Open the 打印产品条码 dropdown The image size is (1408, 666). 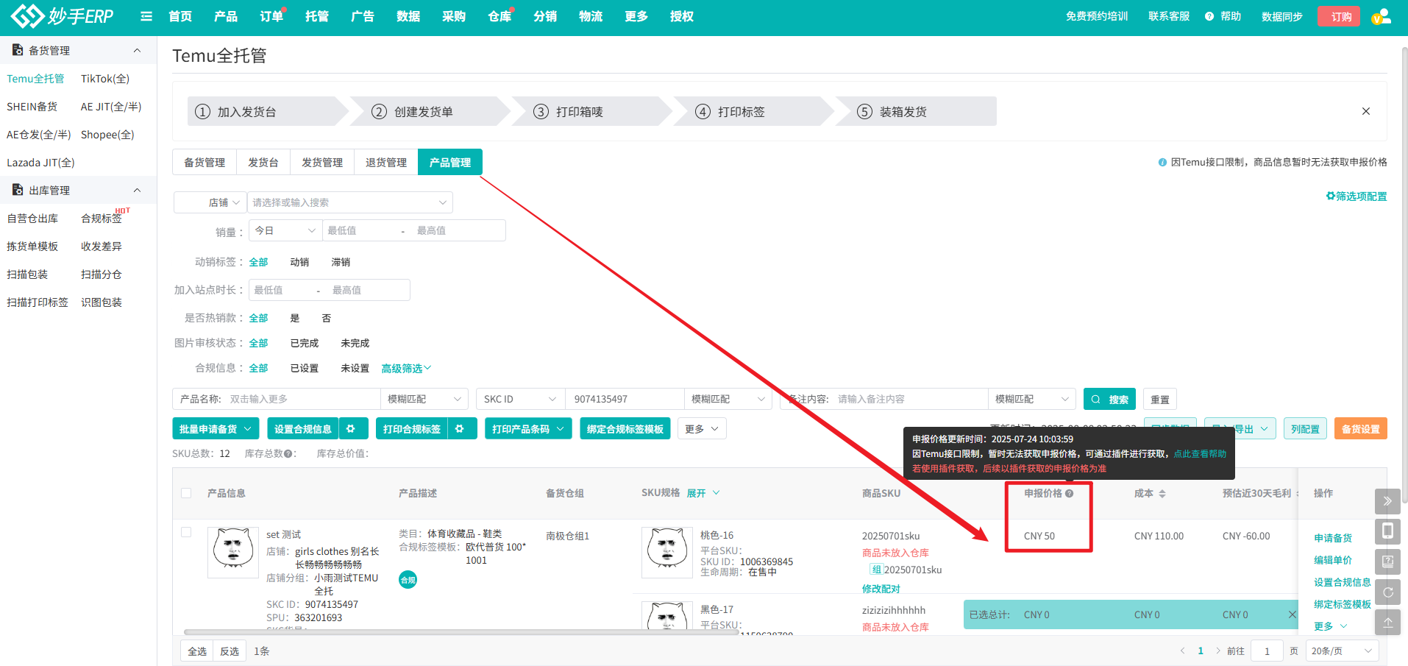(528, 429)
